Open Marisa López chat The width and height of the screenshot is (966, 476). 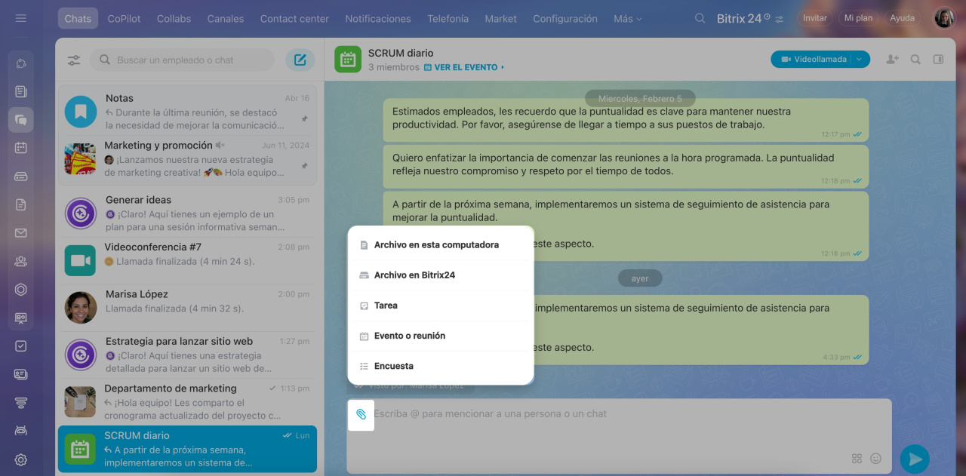click(x=187, y=307)
